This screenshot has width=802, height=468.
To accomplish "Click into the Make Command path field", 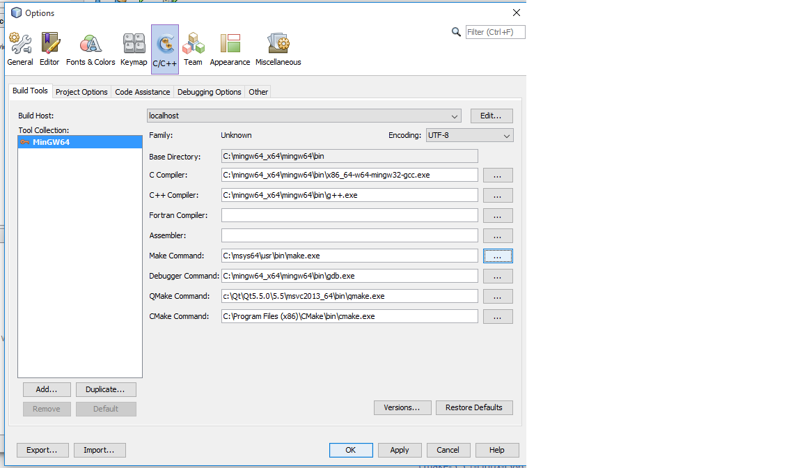I will click(x=349, y=256).
